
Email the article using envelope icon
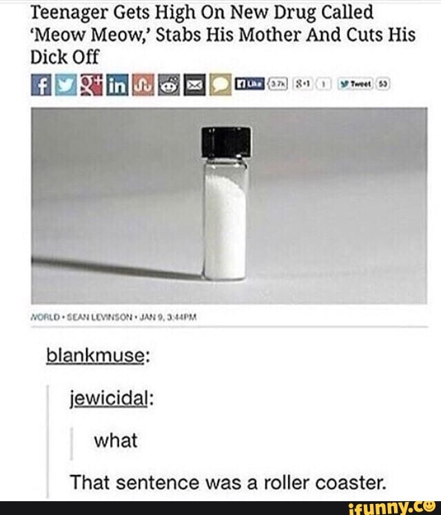click(194, 85)
